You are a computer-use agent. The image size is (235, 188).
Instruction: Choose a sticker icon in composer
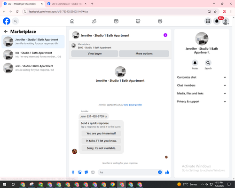point(86,172)
